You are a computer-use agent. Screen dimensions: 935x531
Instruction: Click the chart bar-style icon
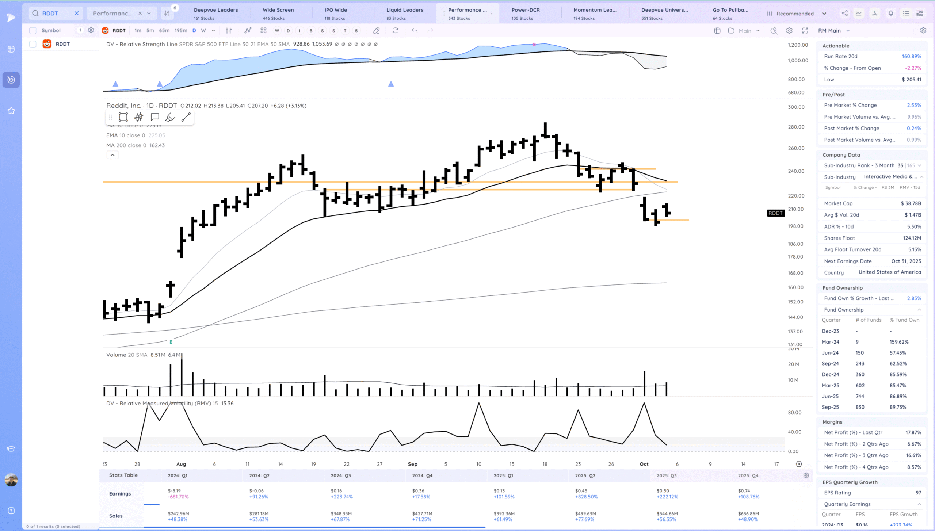coord(229,31)
